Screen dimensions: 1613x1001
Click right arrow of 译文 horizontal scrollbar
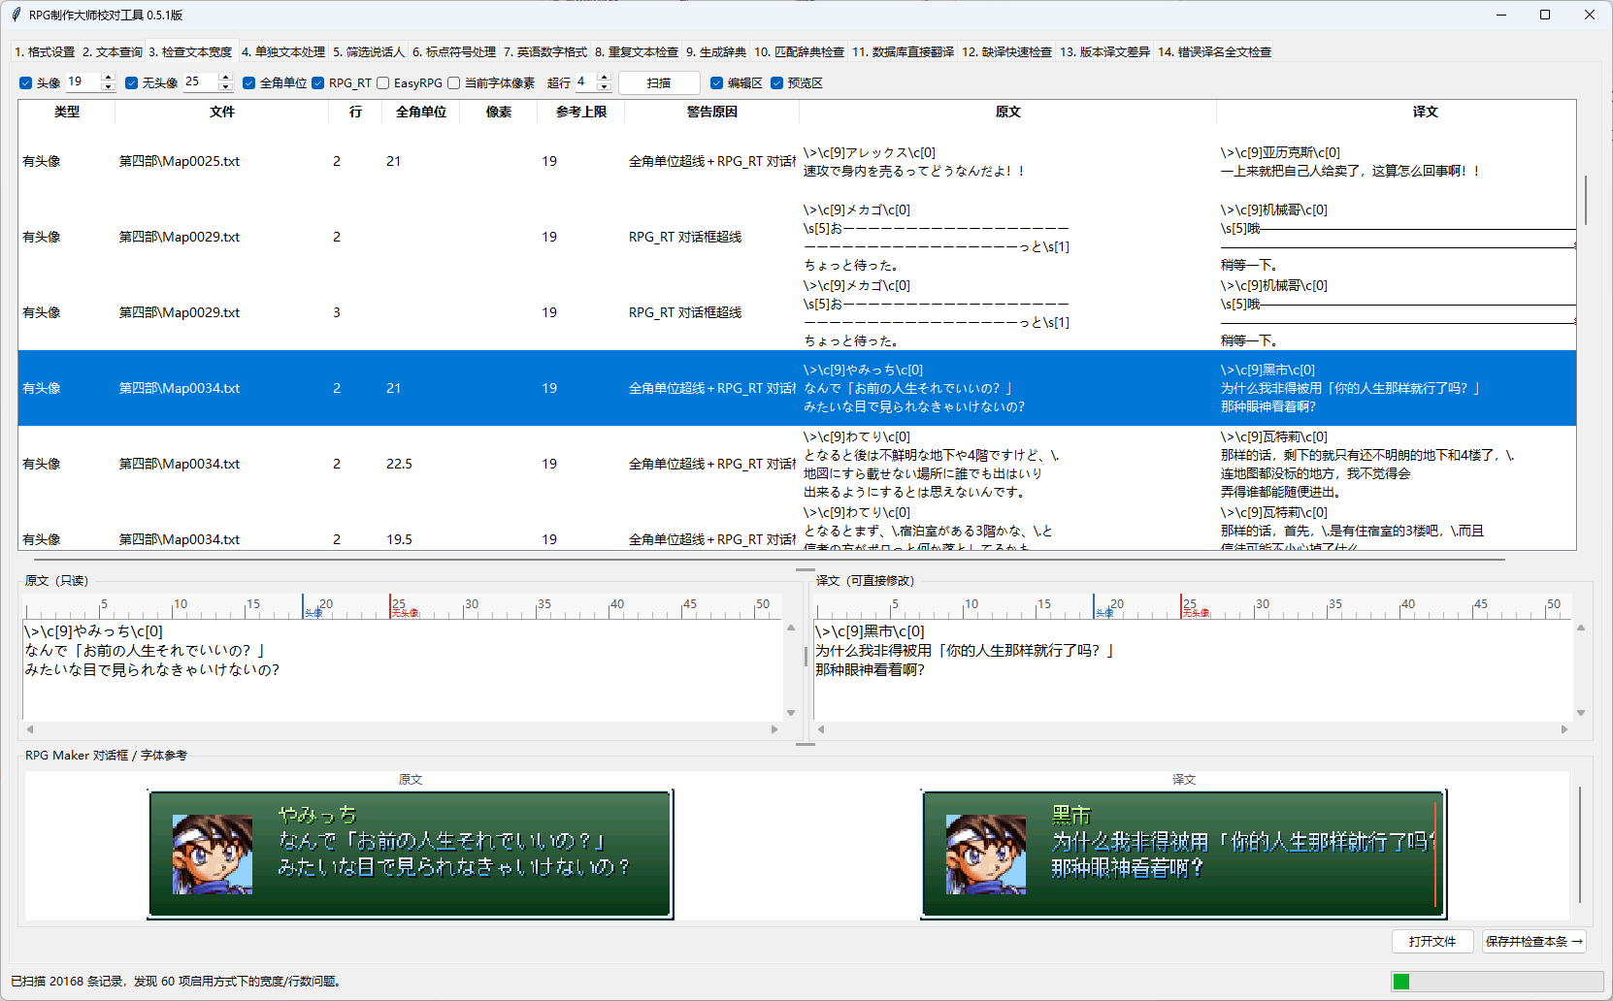[1564, 728]
